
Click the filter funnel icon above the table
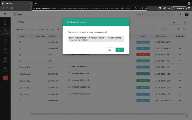pos(178,29)
